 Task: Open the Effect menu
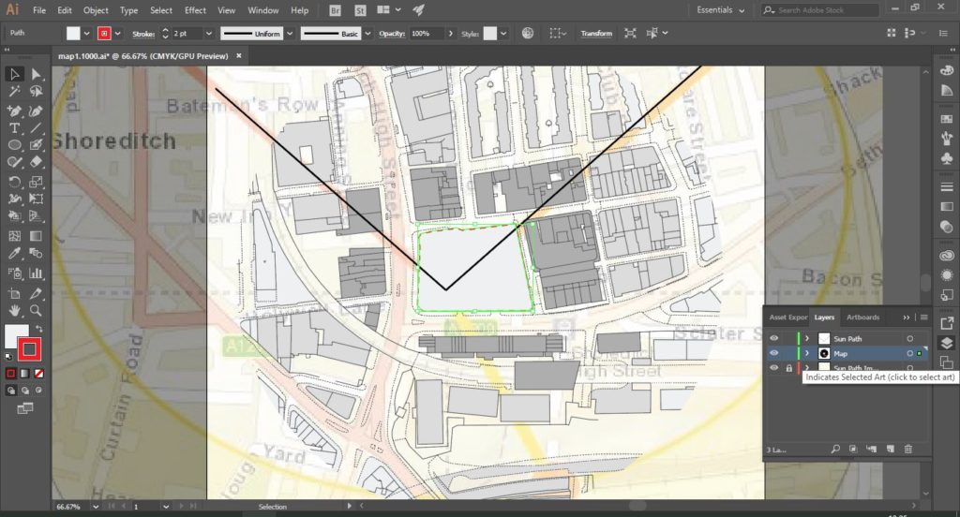195,10
